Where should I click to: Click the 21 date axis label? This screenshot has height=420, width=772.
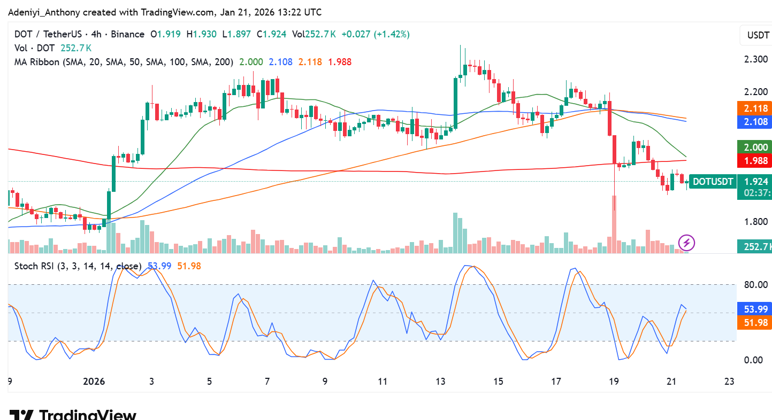(671, 382)
